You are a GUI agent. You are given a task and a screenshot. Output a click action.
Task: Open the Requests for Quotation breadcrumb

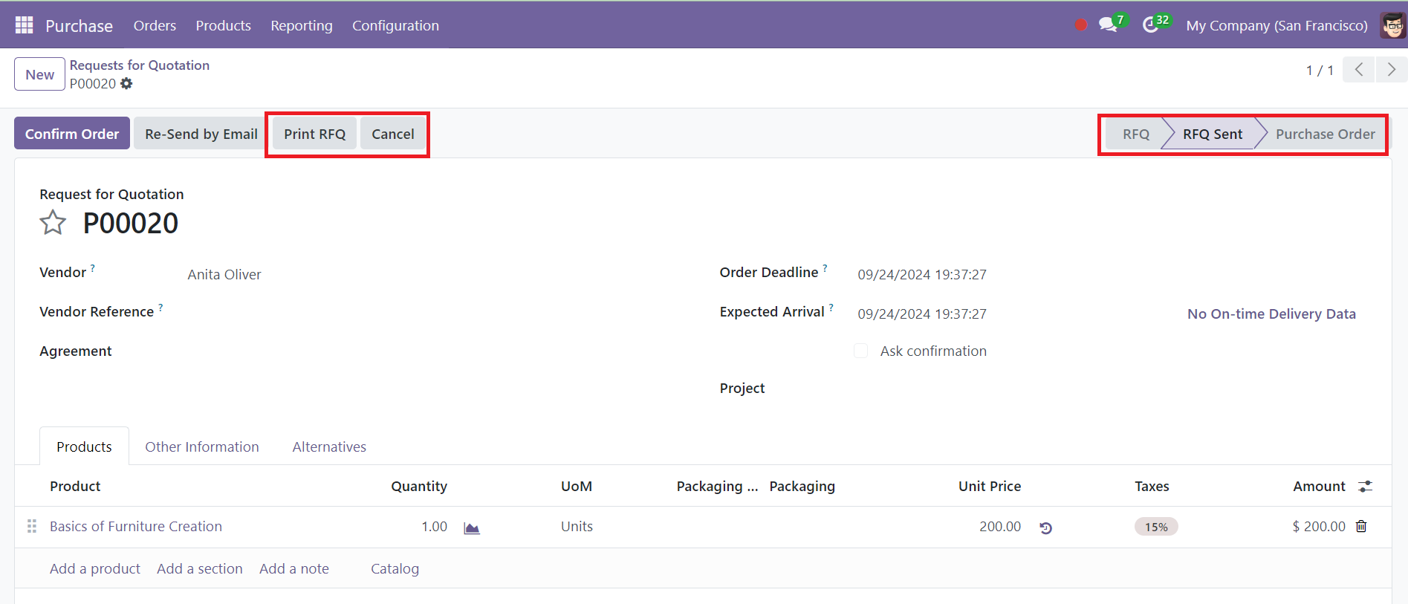tap(140, 65)
